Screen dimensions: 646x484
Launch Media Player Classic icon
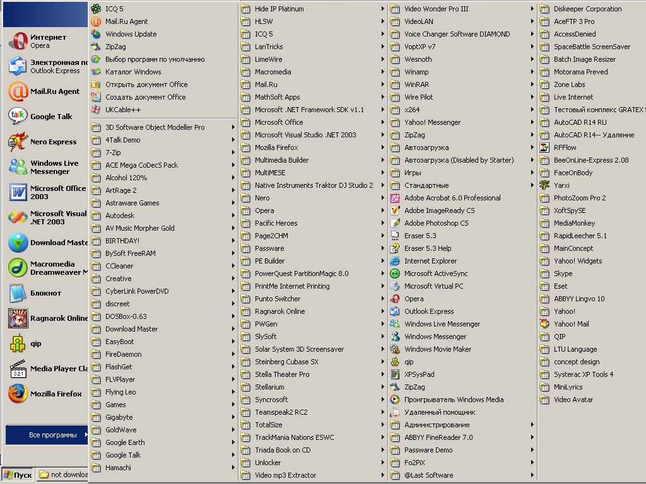click(x=18, y=368)
